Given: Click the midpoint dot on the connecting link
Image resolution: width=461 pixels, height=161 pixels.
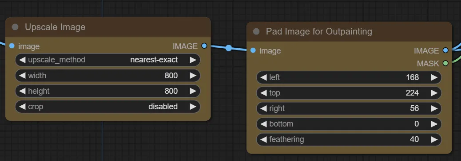Looking at the screenshot, I should click(229, 48).
